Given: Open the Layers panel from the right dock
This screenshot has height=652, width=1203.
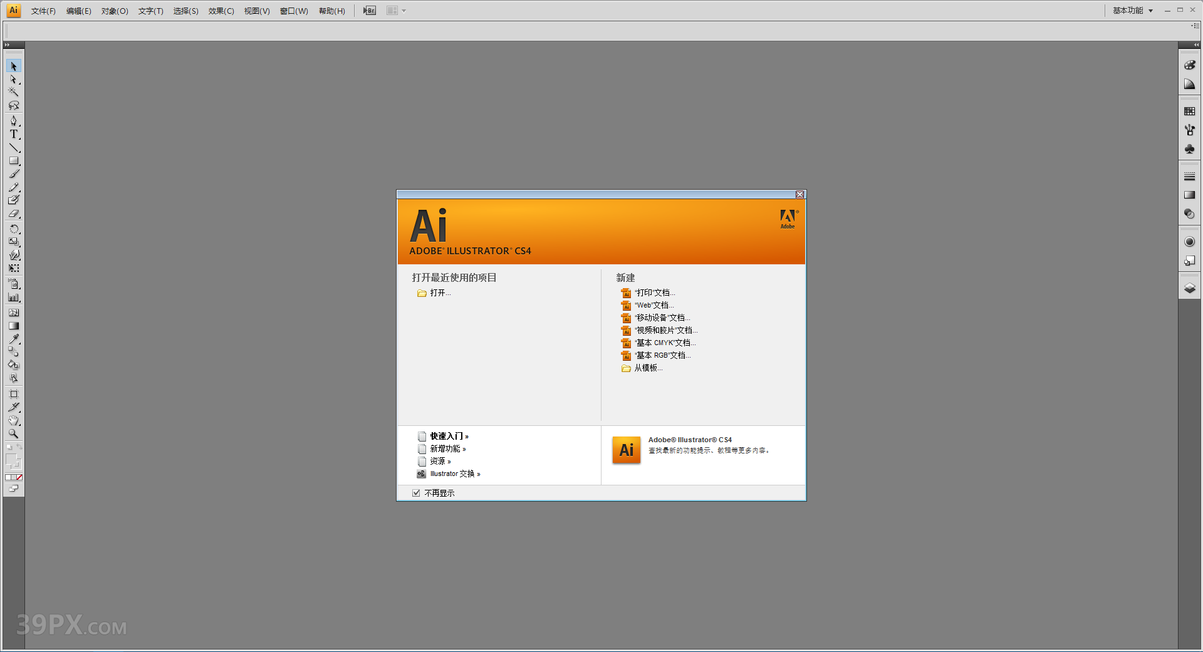Looking at the screenshot, I should 1189,287.
